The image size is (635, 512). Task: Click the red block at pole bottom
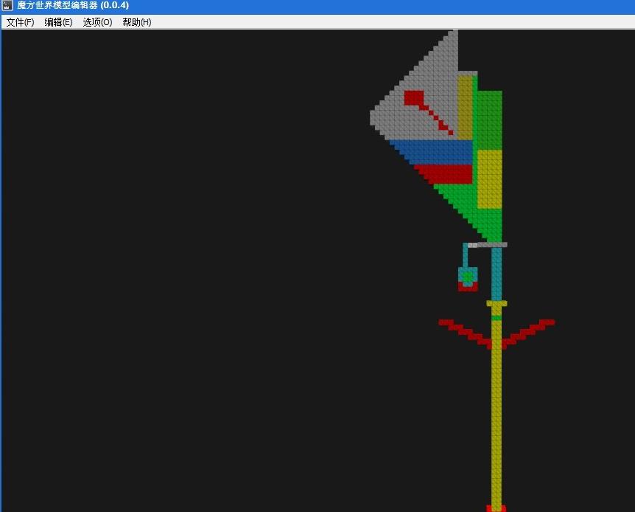(496, 508)
